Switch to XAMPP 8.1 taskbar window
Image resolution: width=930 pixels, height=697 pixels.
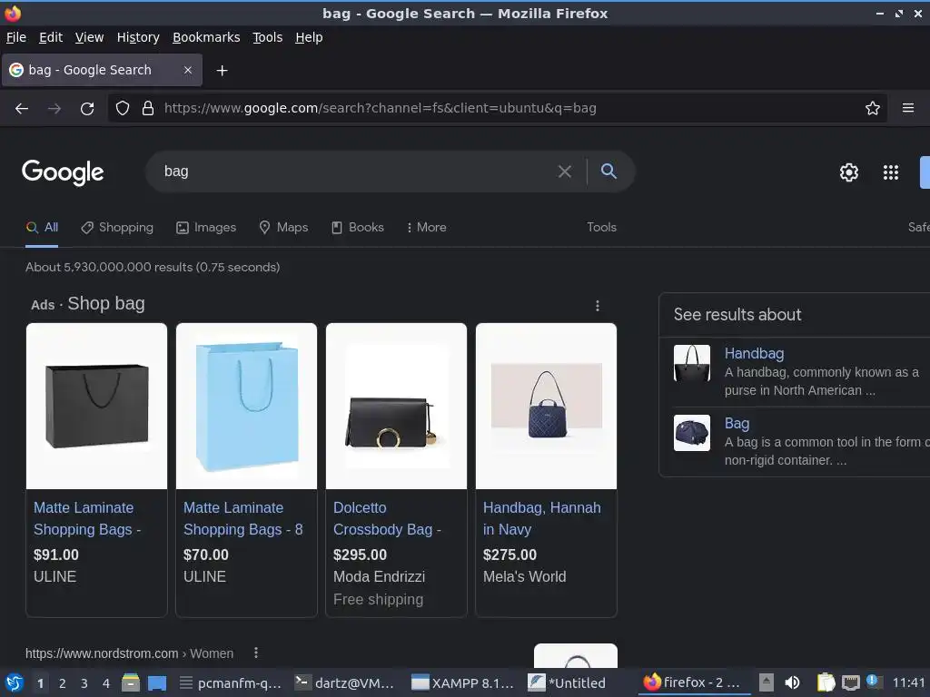coord(462,682)
